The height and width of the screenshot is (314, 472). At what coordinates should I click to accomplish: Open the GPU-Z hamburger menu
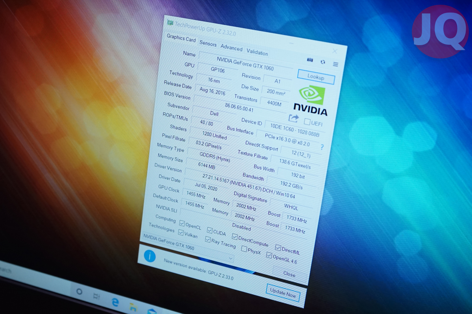click(x=336, y=64)
